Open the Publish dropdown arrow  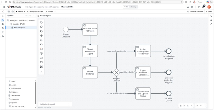55,12
